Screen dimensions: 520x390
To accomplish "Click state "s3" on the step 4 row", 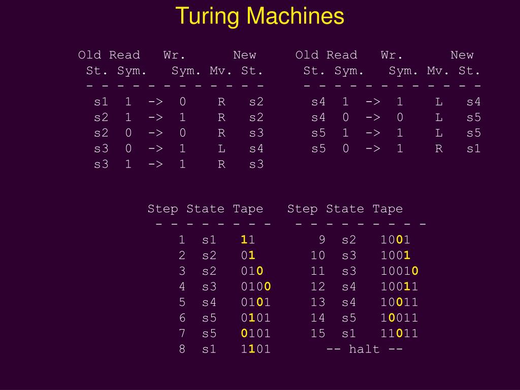I will [x=209, y=286].
